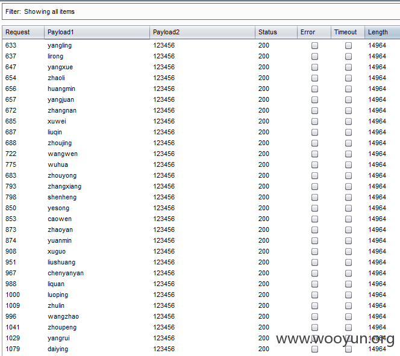Viewport: 400px width, 356px height.
Task: Click request number 775 cell
Action: (11, 164)
